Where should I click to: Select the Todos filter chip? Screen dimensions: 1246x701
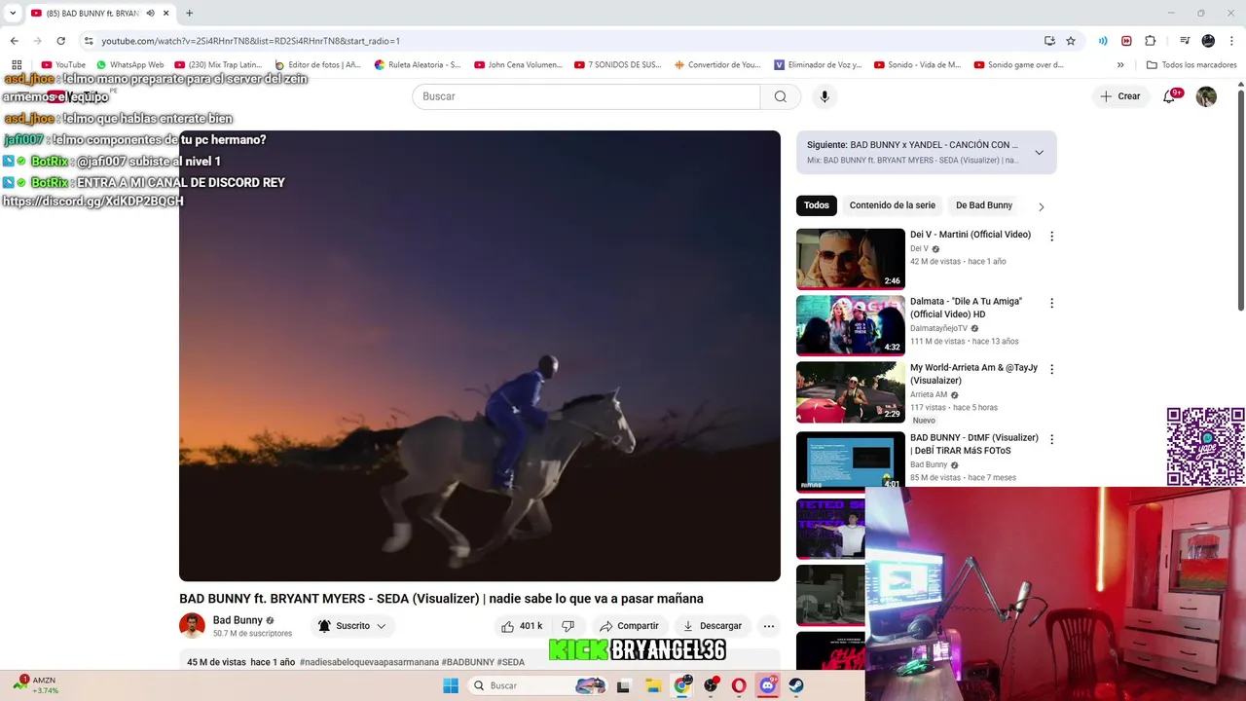coord(817,205)
